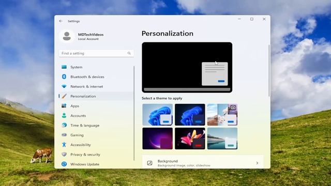Click the Time & language globe icon
This screenshot has height=186, width=331.
(x=64, y=125)
